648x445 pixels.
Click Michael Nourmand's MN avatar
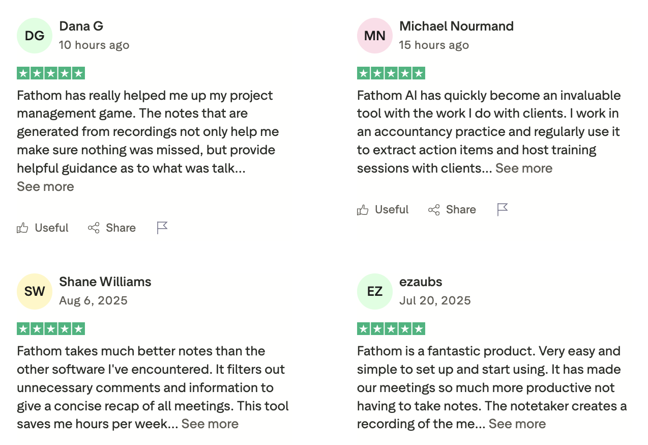[374, 35]
